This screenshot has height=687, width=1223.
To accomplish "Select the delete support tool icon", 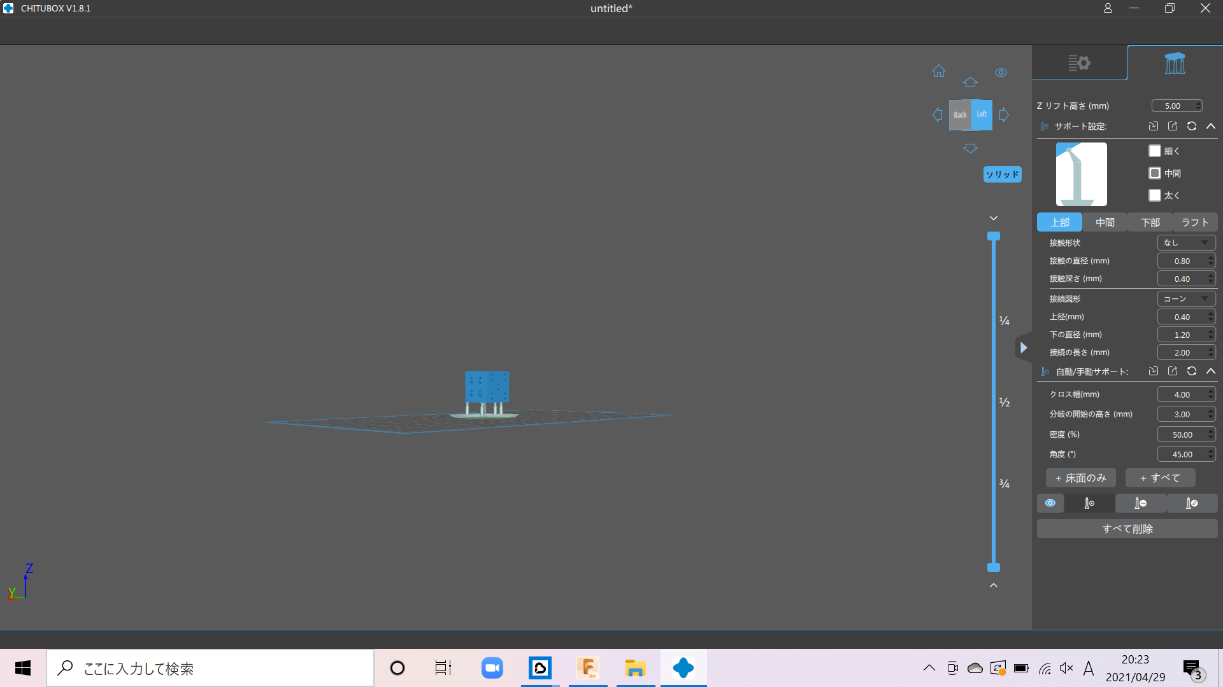I will [1140, 503].
